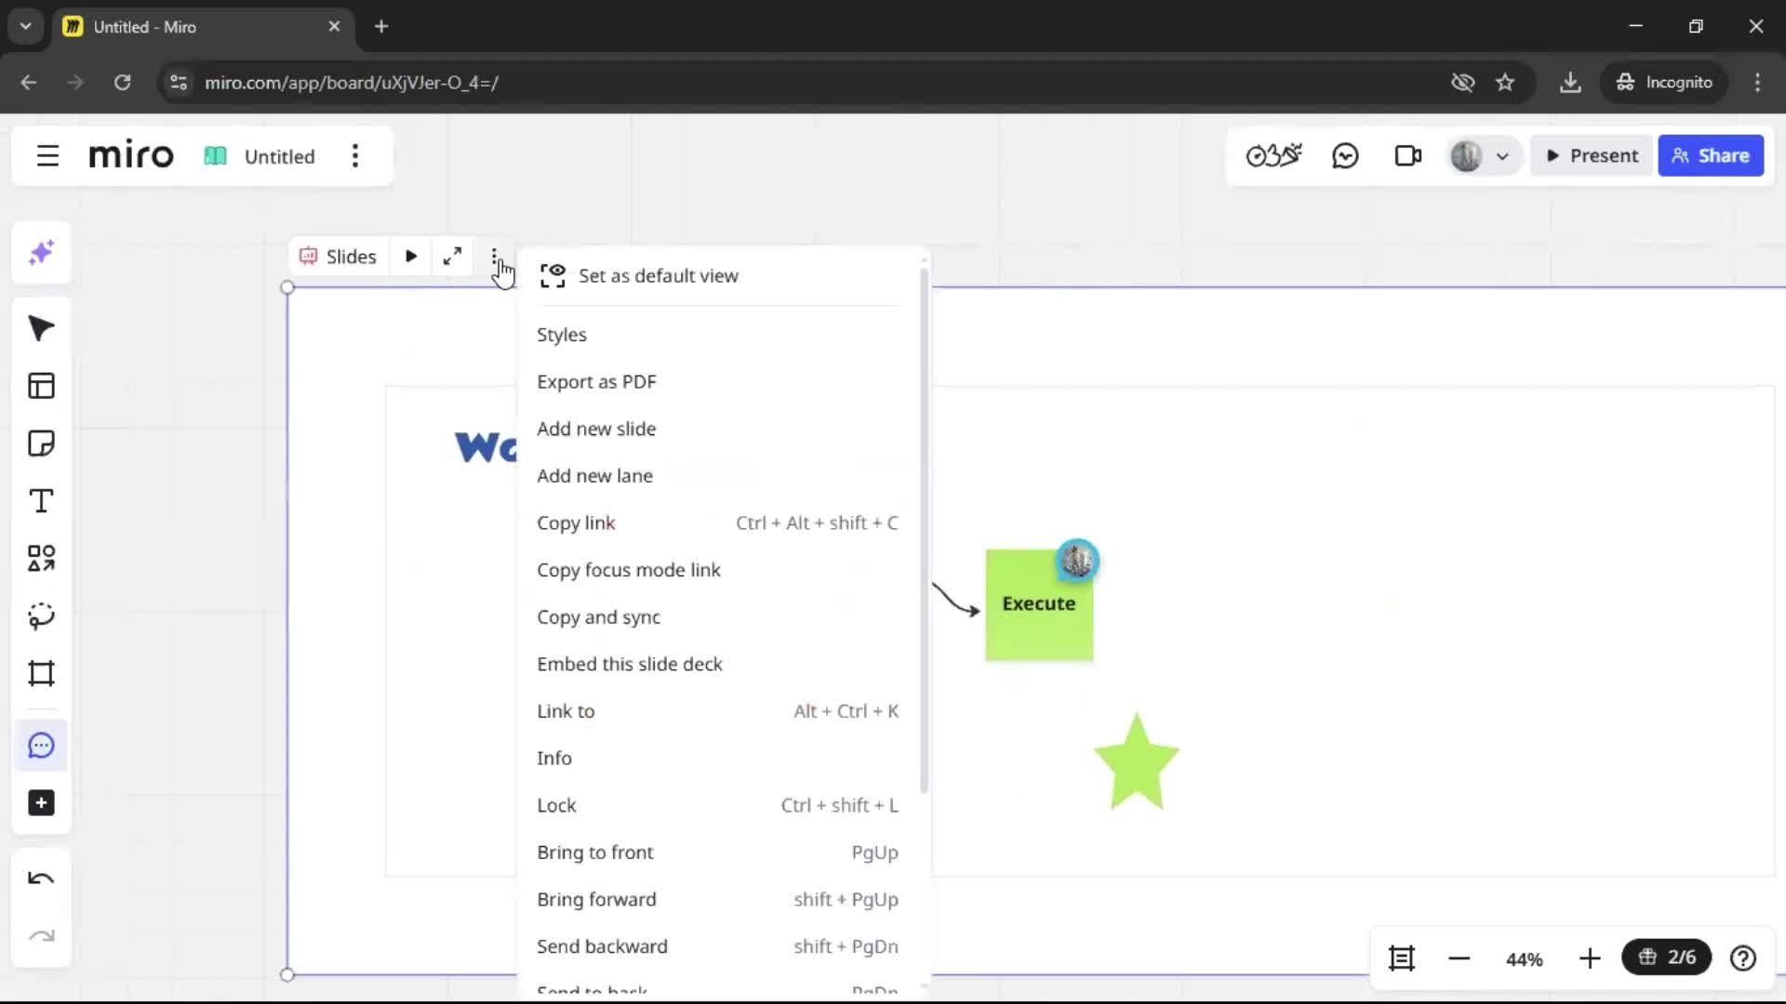Click the context menu scrollbar

924,530
